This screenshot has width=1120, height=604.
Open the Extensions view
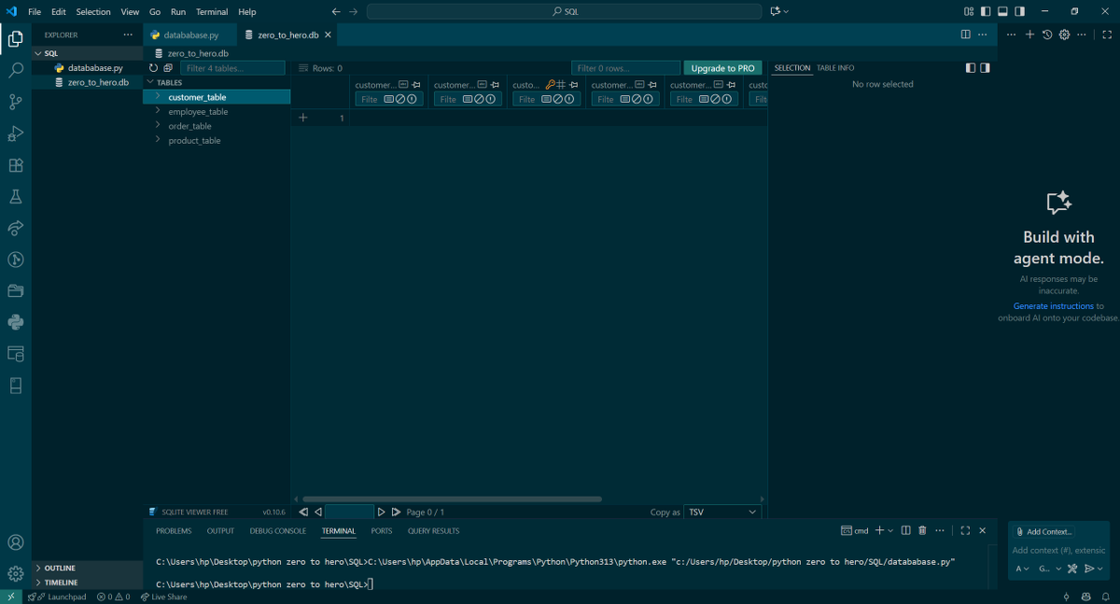tap(16, 165)
